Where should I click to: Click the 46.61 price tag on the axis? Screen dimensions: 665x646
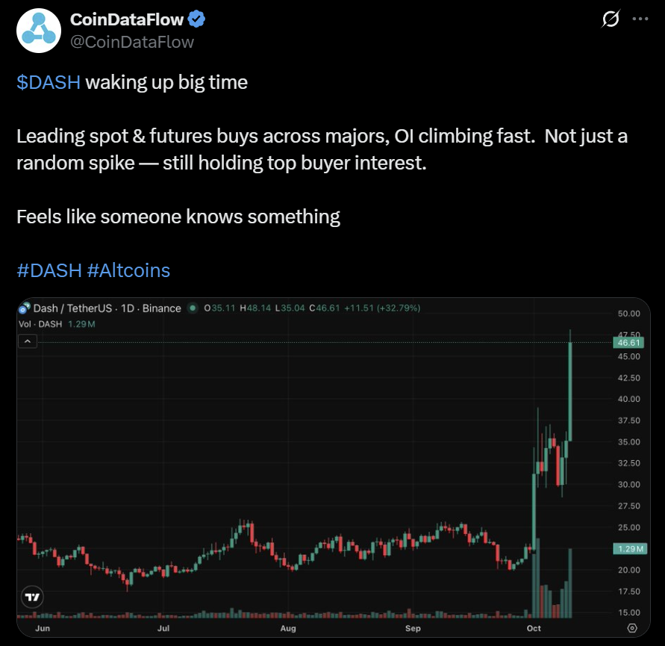point(629,341)
